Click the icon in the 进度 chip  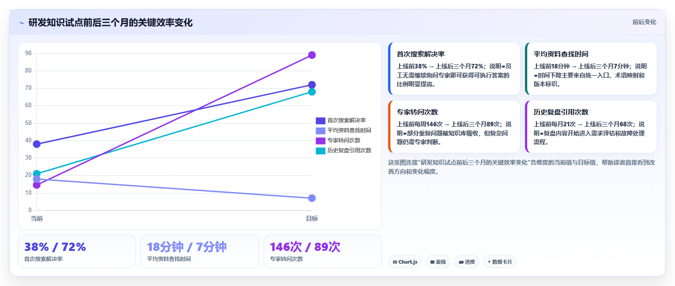tap(461, 262)
